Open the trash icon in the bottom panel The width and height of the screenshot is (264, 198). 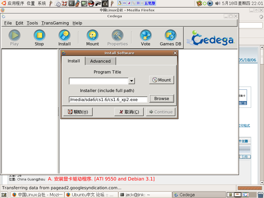260,195
